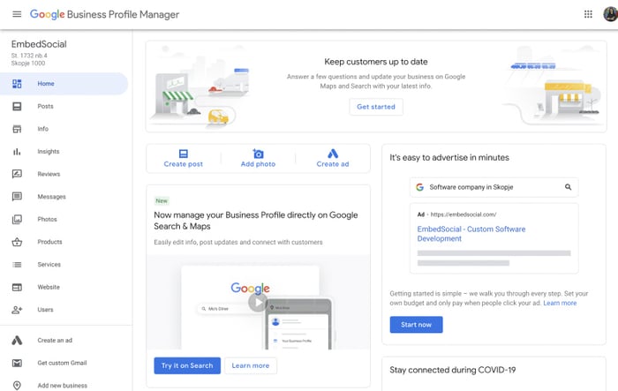Click the Add photo label
The image size is (618, 391).
point(258,164)
